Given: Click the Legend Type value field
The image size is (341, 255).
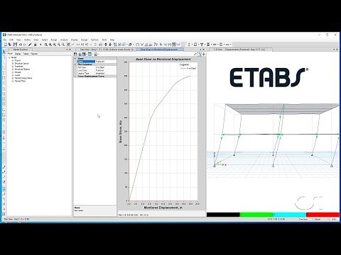Looking at the screenshot, I should point(106,73).
